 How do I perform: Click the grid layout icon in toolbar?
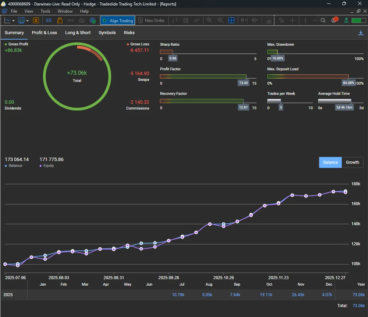231,20
